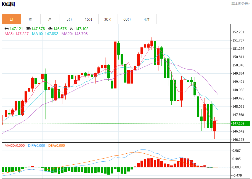Screen dimensions: 252x179
Task: Click the K线图 heading
Action: click(8, 4)
